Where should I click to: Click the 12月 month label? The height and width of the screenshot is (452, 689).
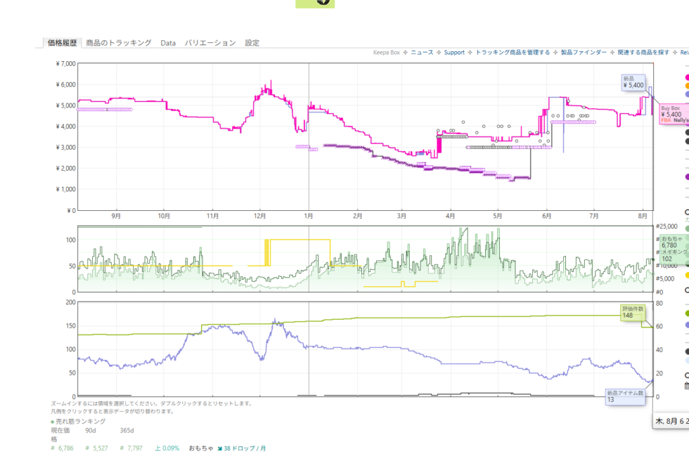[260, 216]
